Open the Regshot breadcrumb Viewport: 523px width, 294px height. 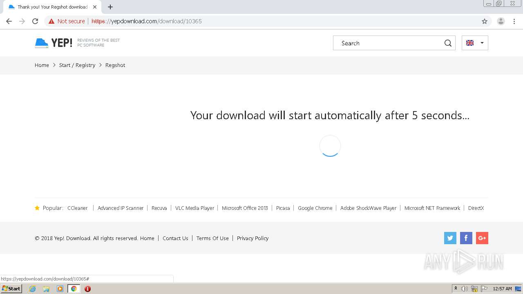pyautogui.click(x=115, y=65)
